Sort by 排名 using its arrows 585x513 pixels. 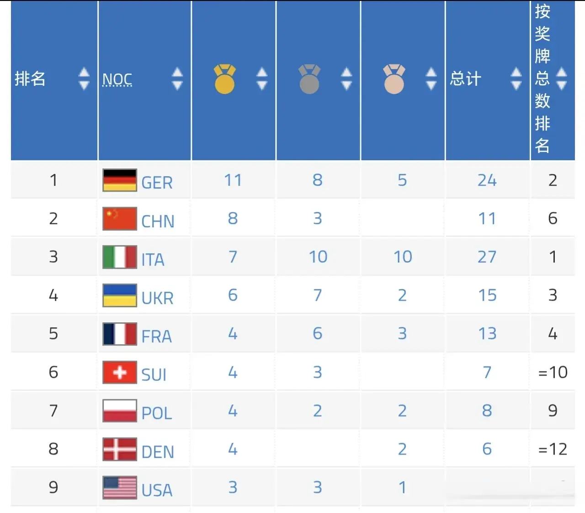pos(84,79)
